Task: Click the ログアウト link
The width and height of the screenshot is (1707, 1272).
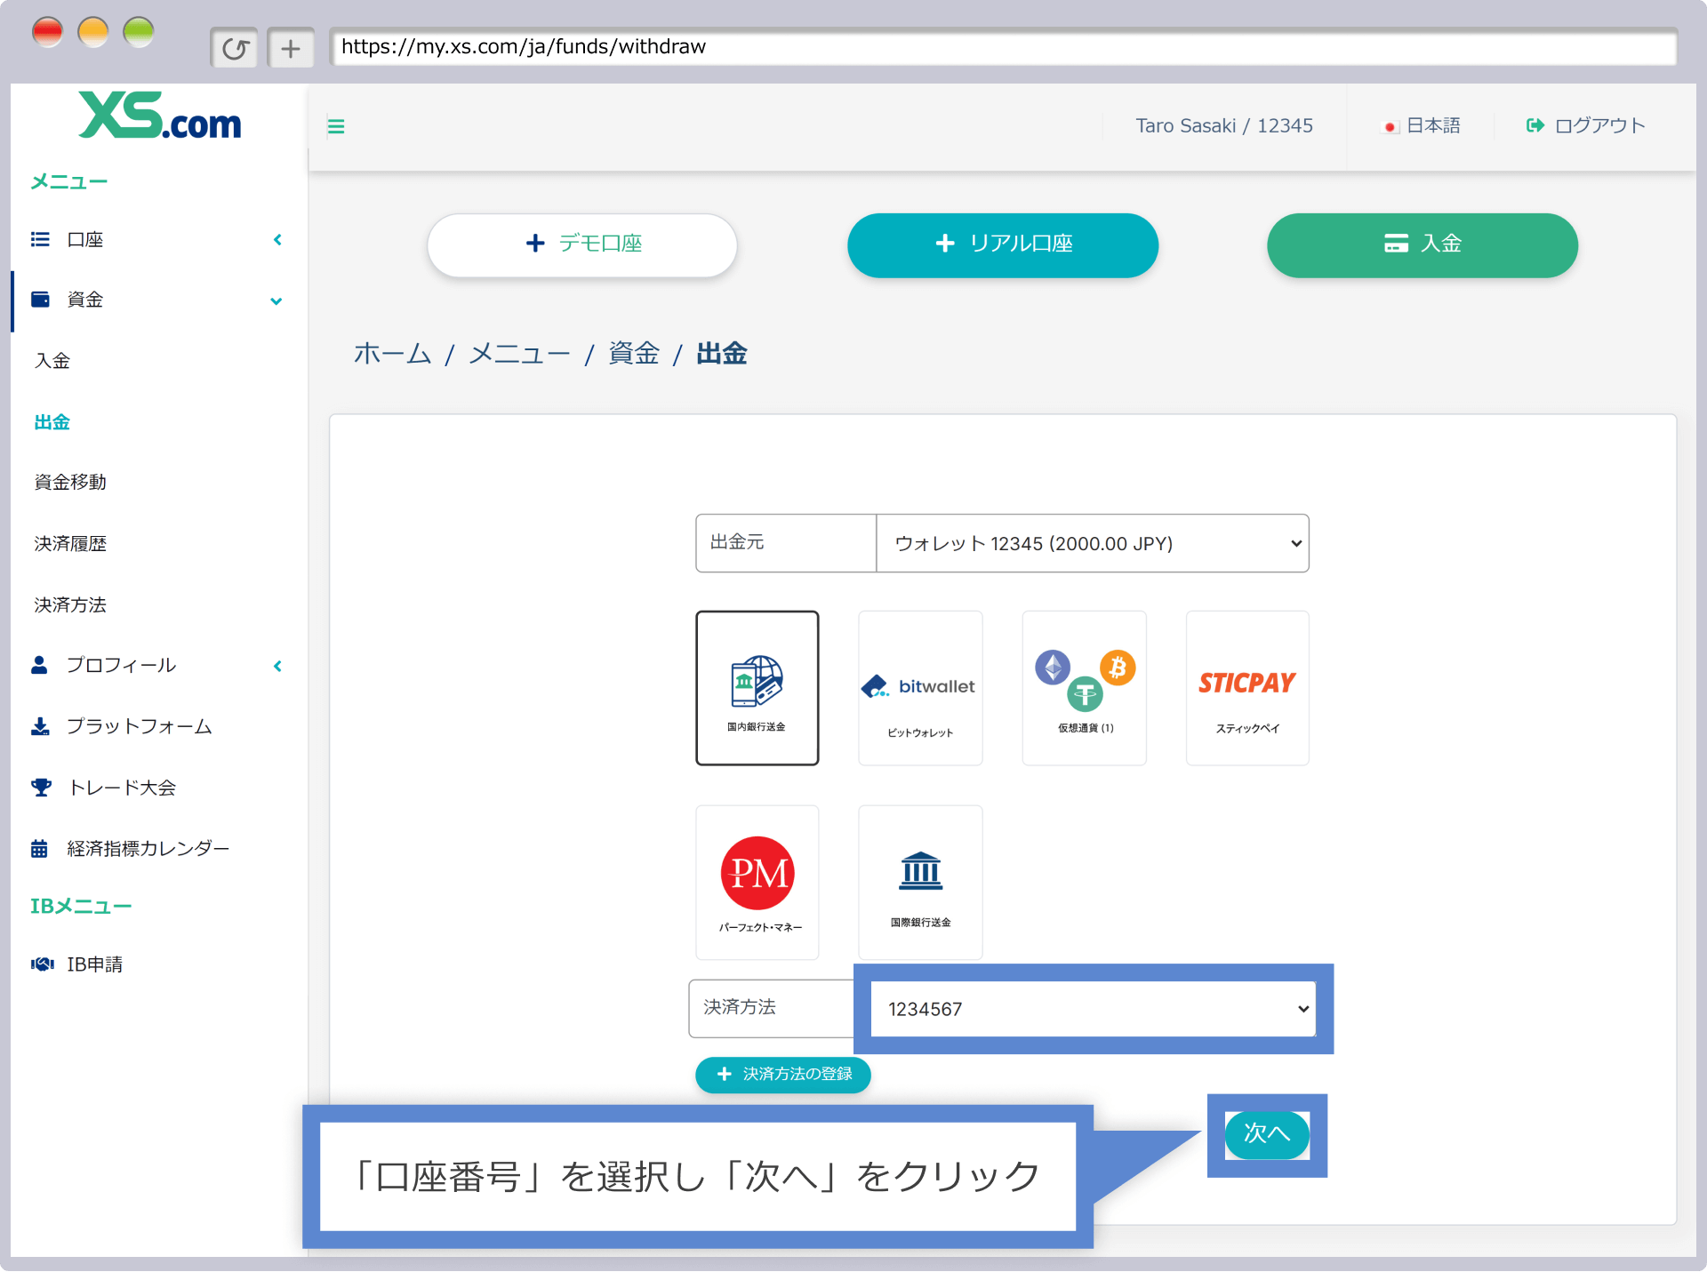Action: (1599, 125)
